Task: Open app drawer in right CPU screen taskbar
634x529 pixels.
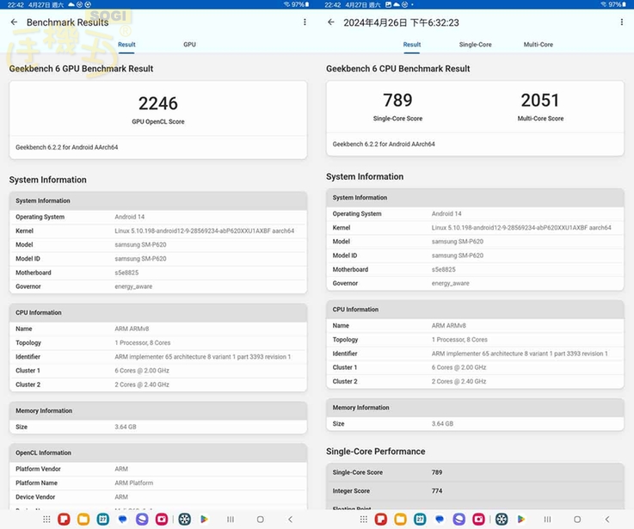Action: (364, 519)
